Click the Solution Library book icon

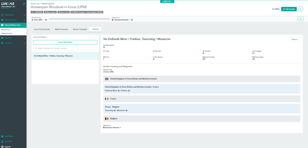click(x=2, y=20)
